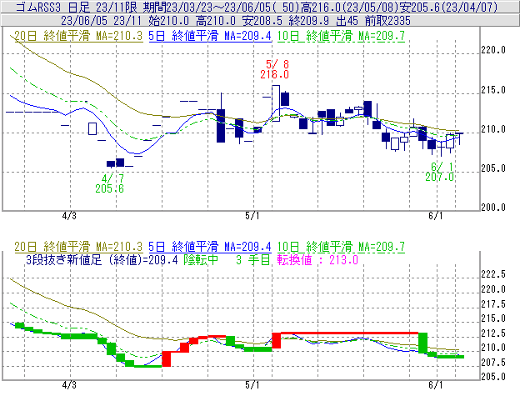This screenshot has height=396, width=520.
Task: Click the 転換値 : 213.0 label
Action: 317,259
